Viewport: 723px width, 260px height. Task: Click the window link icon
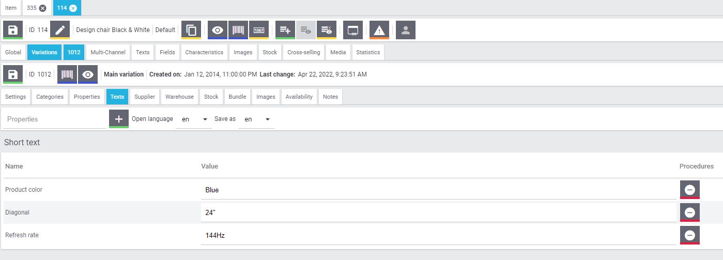tap(353, 30)
